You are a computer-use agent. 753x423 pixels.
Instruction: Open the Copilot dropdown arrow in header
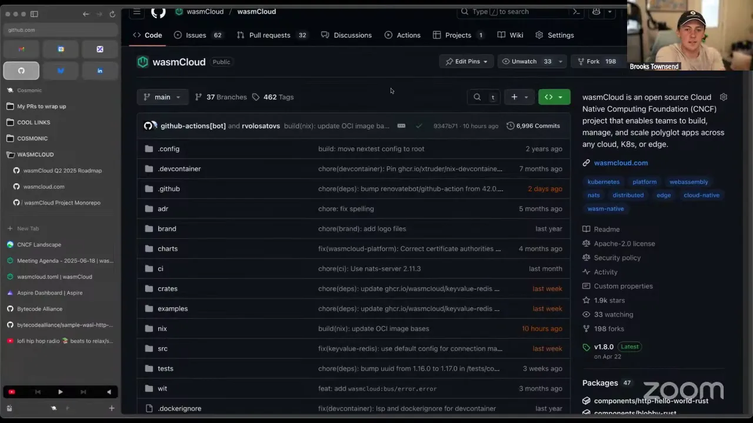[610, 12]
